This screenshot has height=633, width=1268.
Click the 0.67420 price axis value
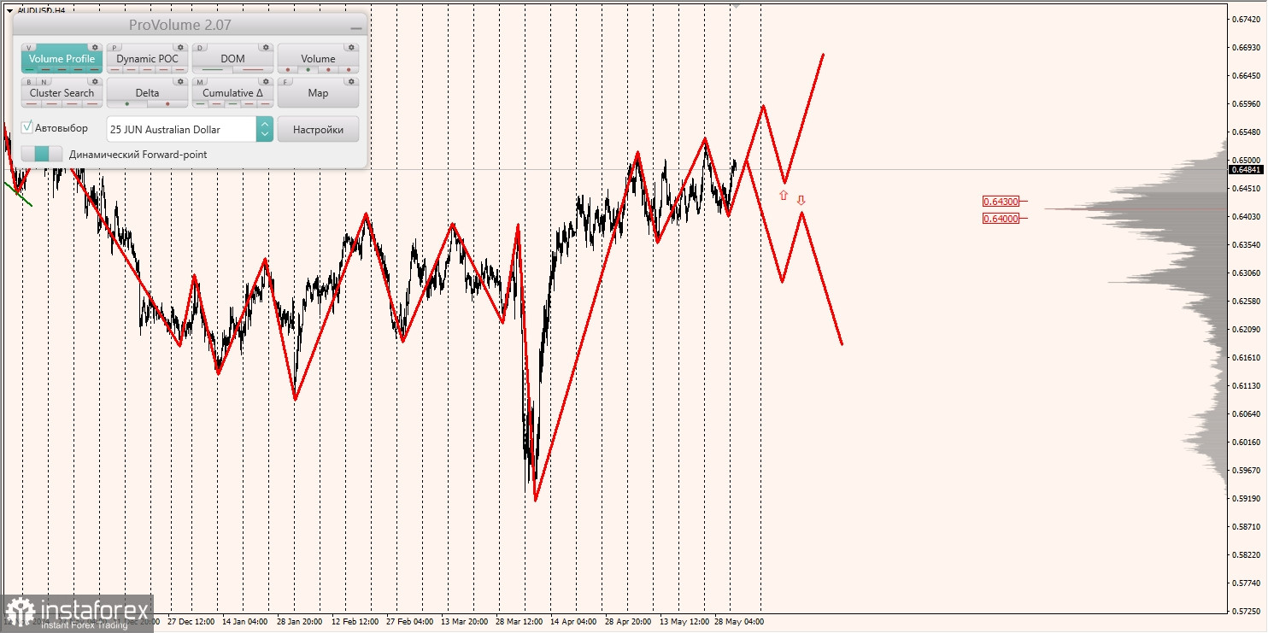[1246, 20]
